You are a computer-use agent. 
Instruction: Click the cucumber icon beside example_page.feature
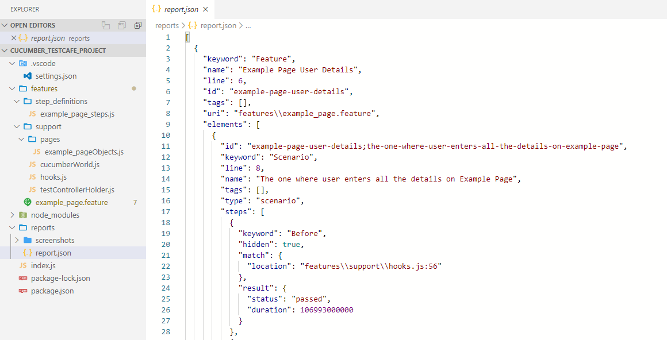(x=28, y=202)
